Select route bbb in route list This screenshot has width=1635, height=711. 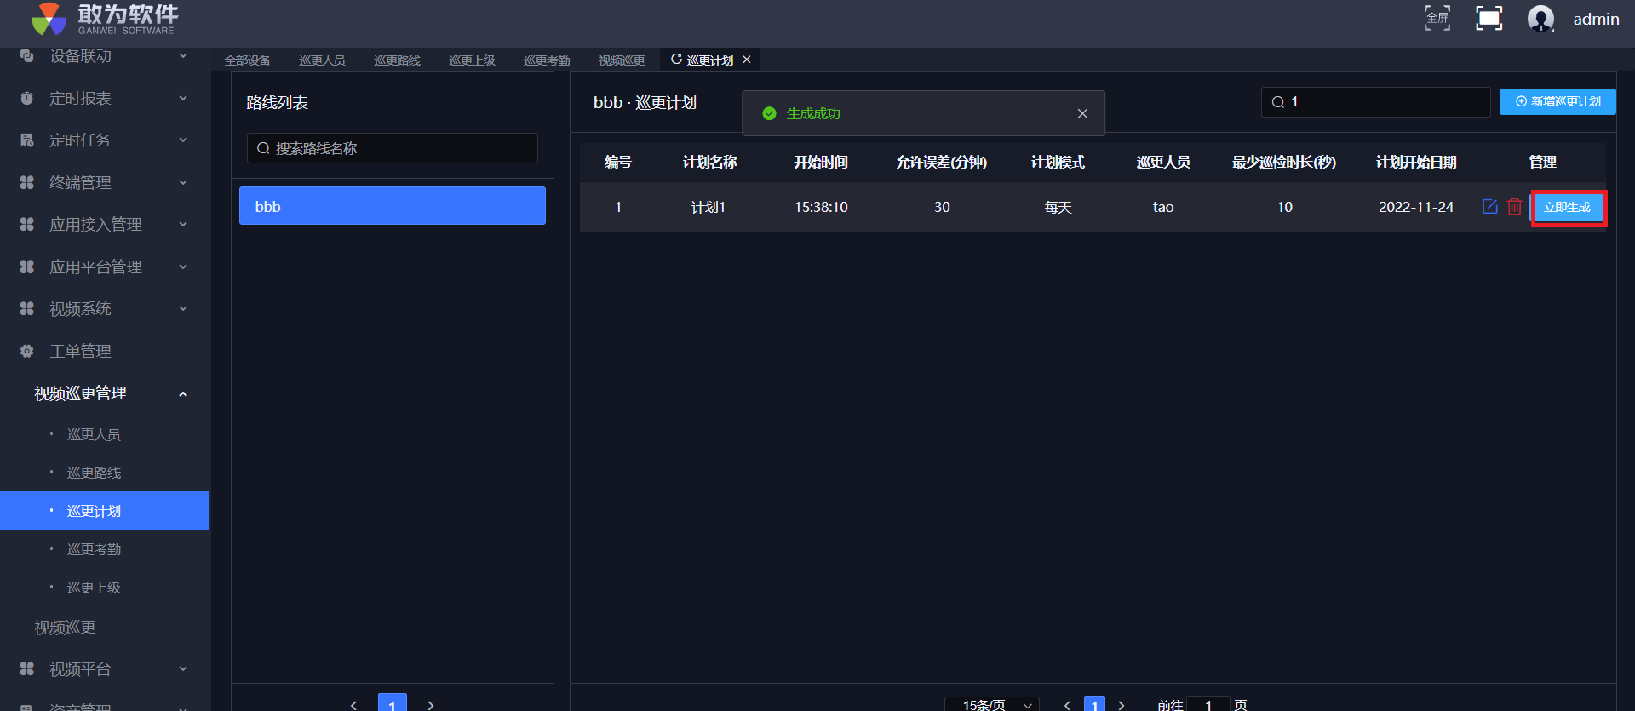click(x=392, y=206)
